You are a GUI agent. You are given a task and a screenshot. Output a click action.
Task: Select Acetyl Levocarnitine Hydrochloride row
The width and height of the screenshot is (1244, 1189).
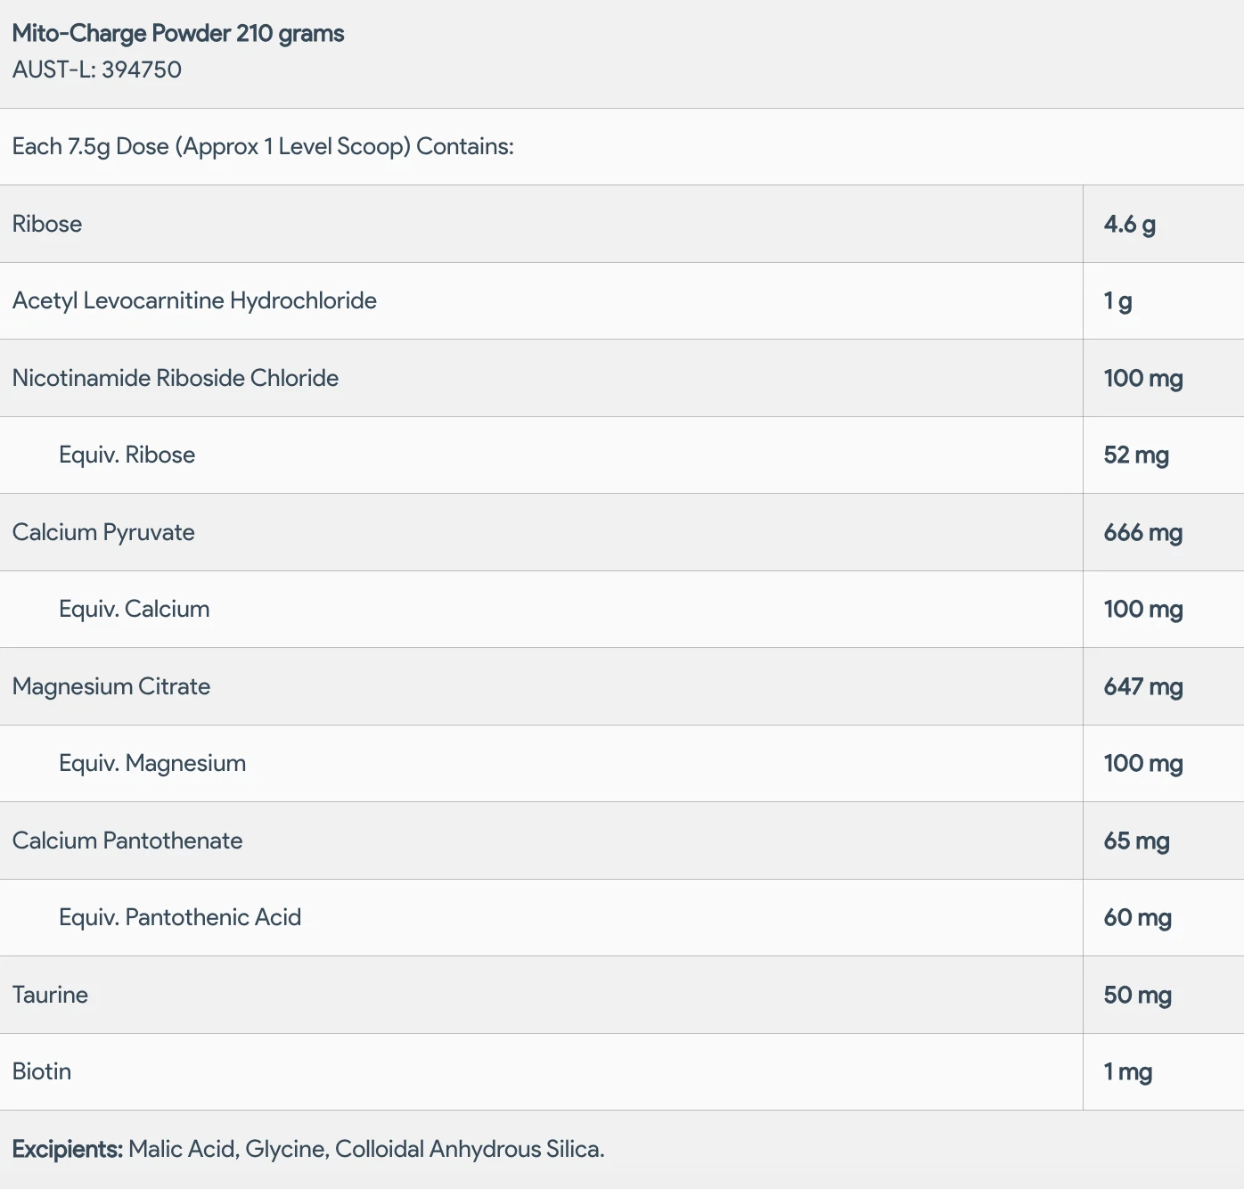[x=622, y=301]
